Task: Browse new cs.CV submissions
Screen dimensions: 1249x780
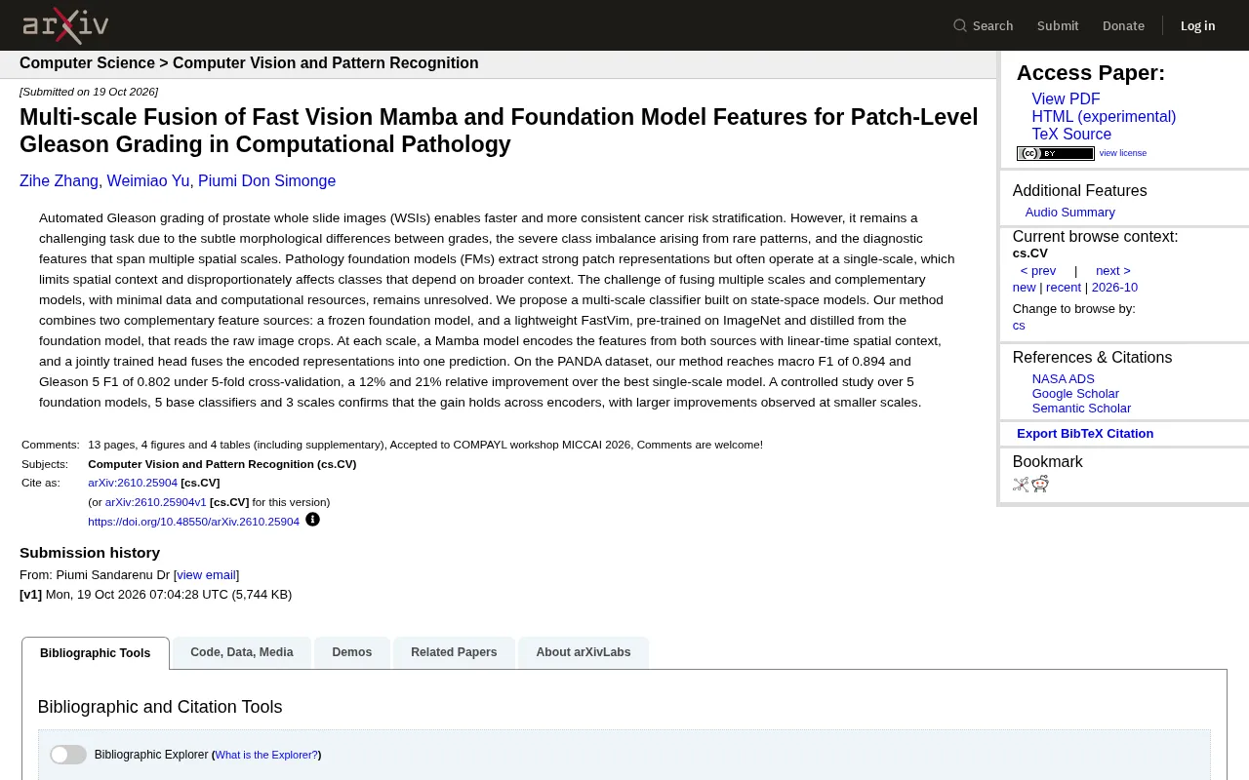Action: (1024, 288)
